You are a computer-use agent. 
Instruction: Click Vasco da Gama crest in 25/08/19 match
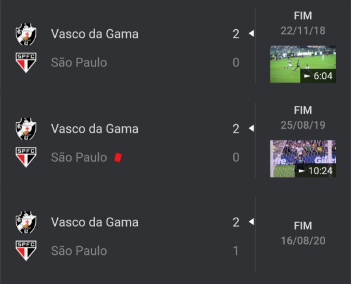(x=26, y=129)
